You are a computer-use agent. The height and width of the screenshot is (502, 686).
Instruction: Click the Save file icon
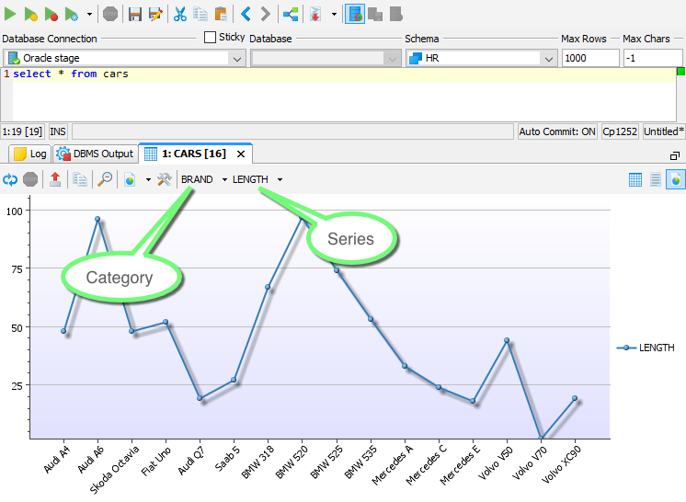point(134,14)
